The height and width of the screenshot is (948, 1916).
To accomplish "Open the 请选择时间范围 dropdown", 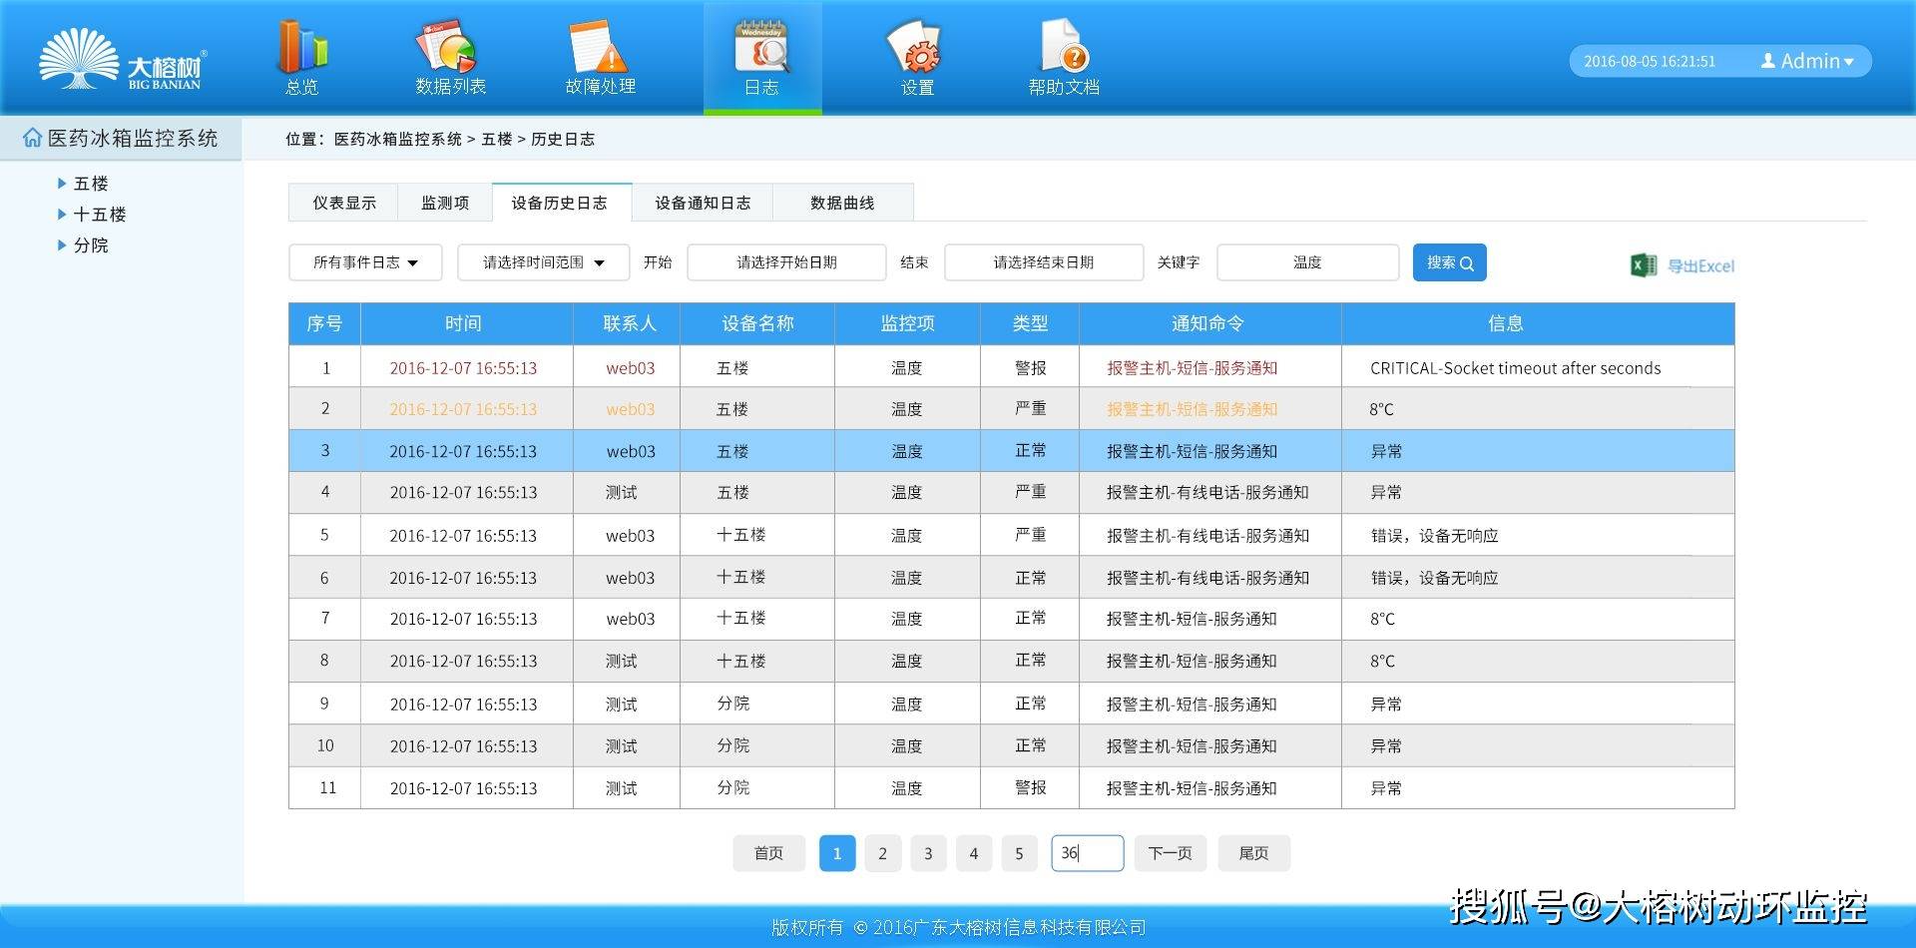I will [544, 262].
